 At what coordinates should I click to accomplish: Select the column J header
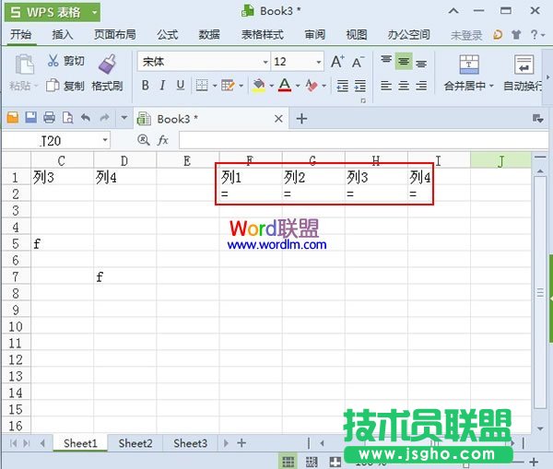click(x=500, y=161)
